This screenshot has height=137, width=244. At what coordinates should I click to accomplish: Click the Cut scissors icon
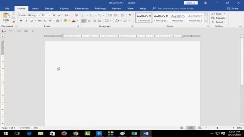point(14,14)
